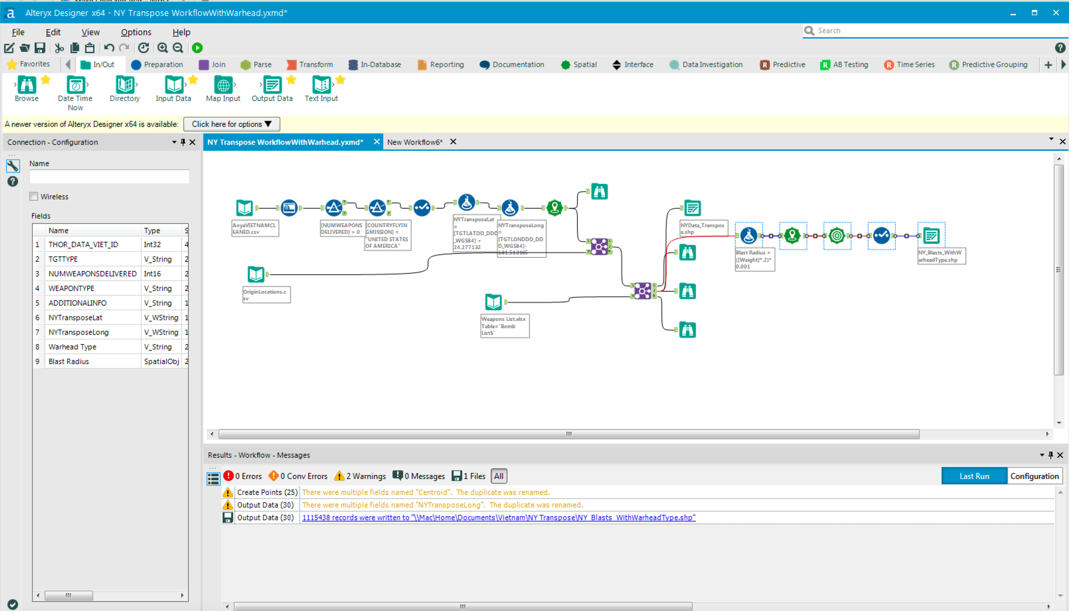Zoom out on the canvas
This screenshot has height=611, width=1069.
[178, 48]
